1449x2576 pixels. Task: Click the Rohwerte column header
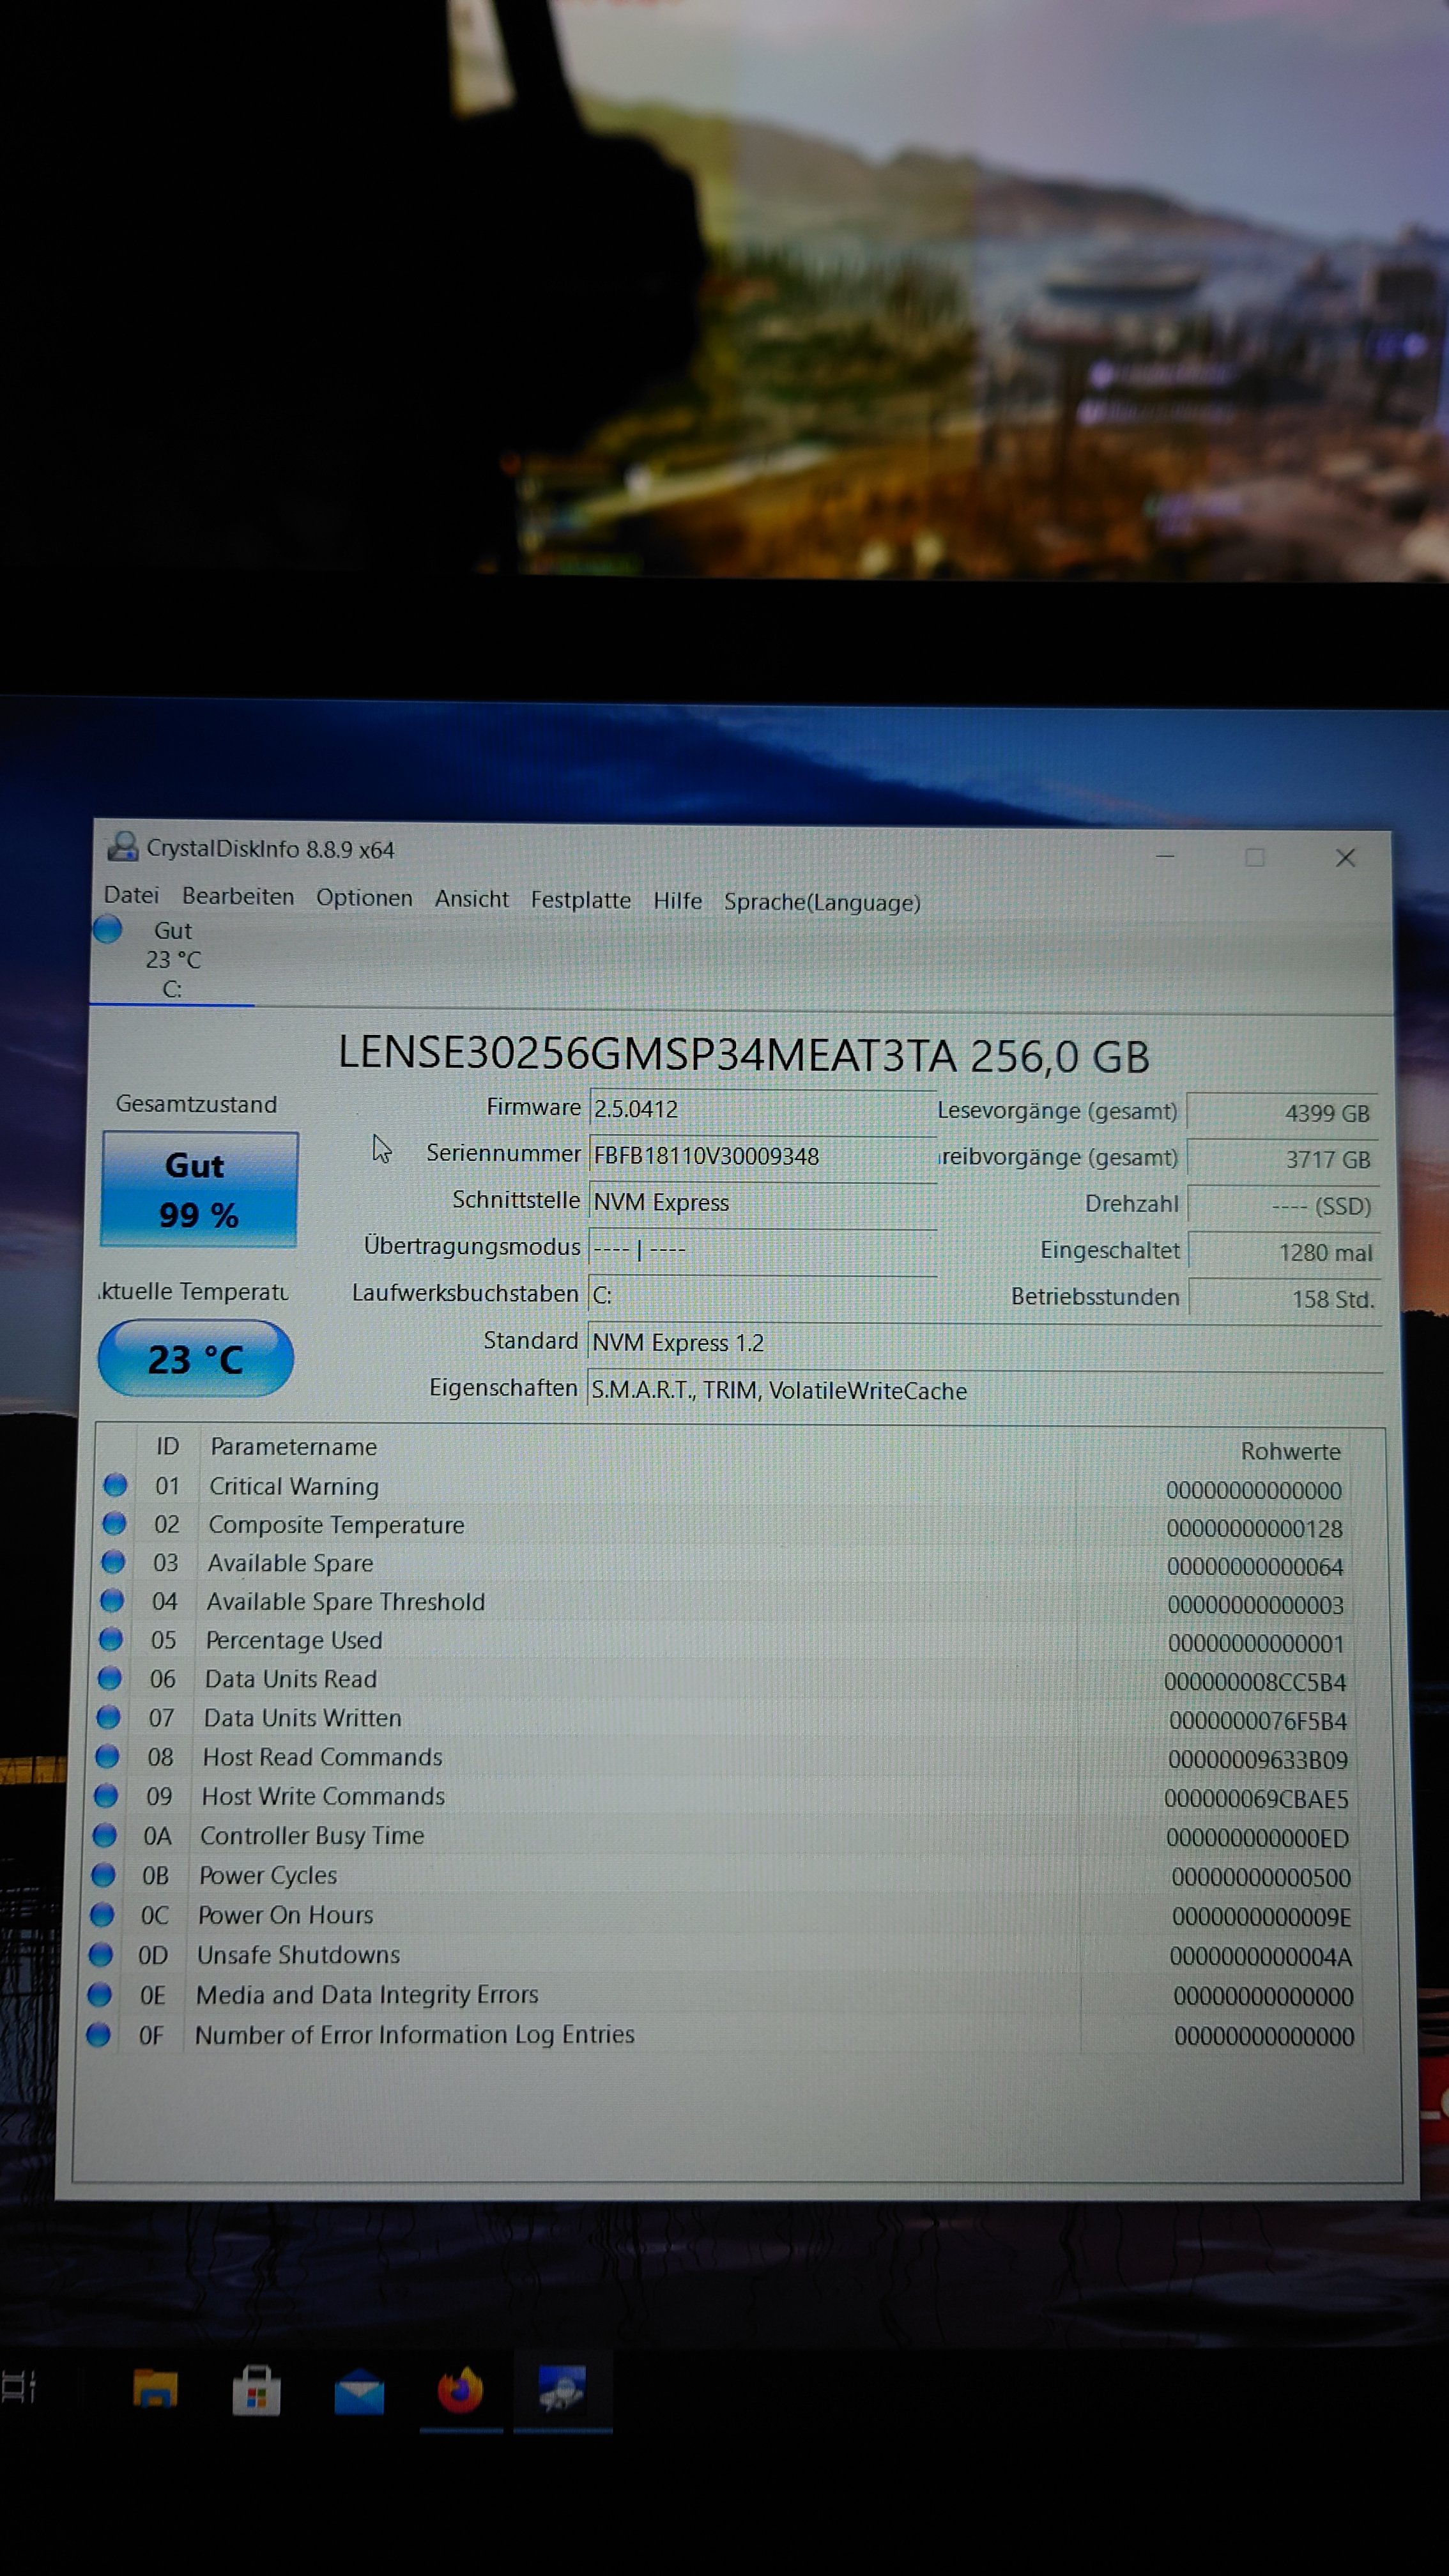pos(1290,1451)
